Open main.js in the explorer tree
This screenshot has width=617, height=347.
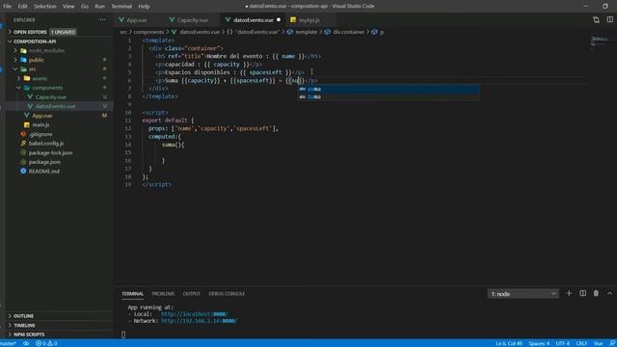40,124
